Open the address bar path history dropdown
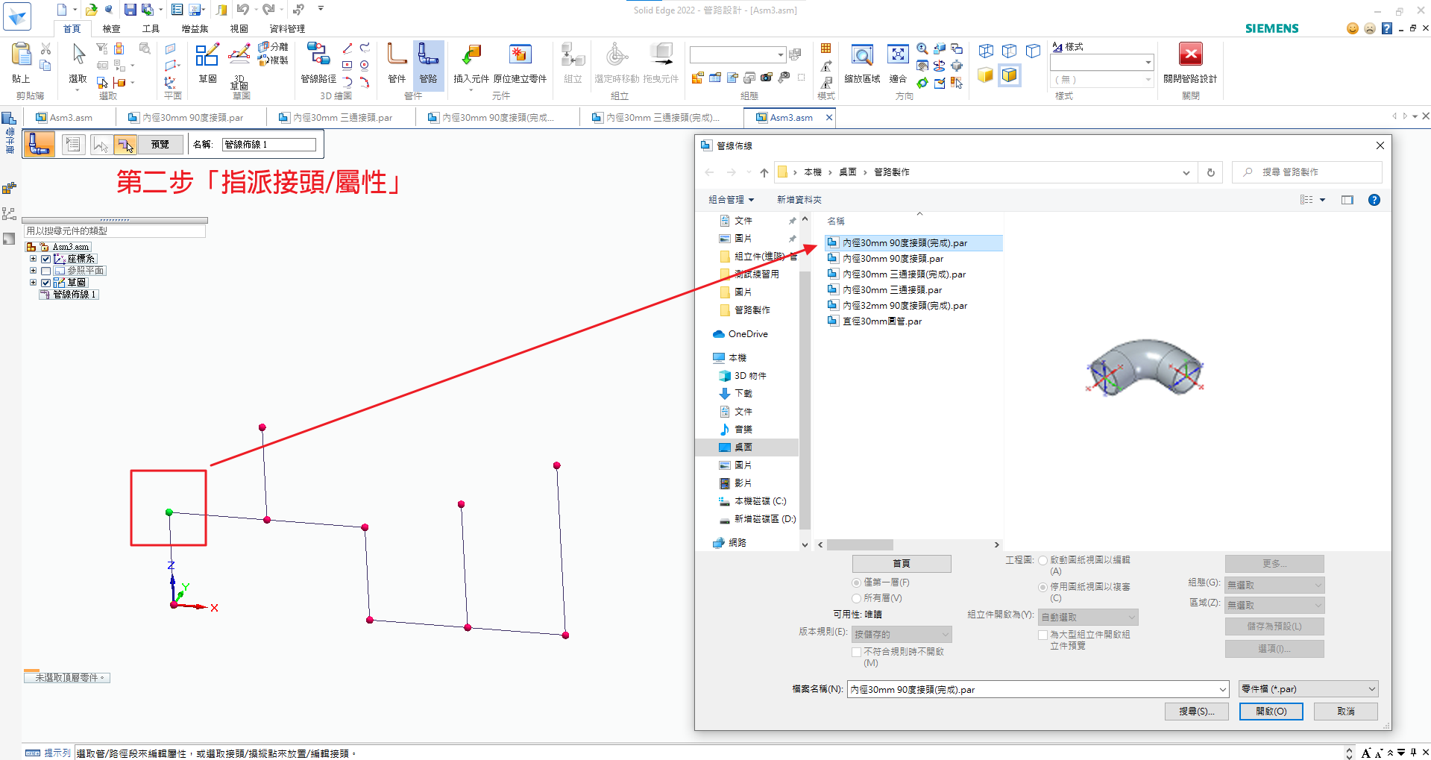This screenshot has height=760, width=1431. pos(1186,172)
